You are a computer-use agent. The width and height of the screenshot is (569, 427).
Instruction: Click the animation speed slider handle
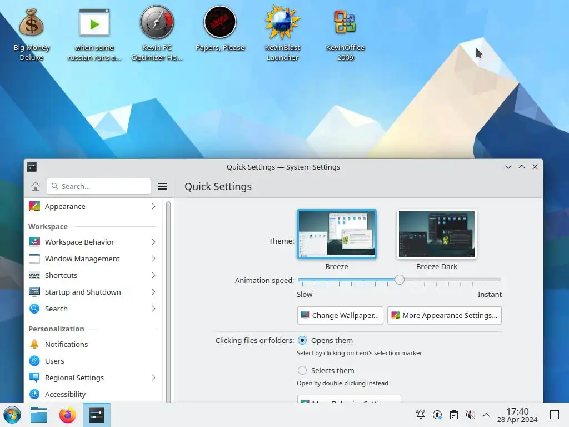400,280
